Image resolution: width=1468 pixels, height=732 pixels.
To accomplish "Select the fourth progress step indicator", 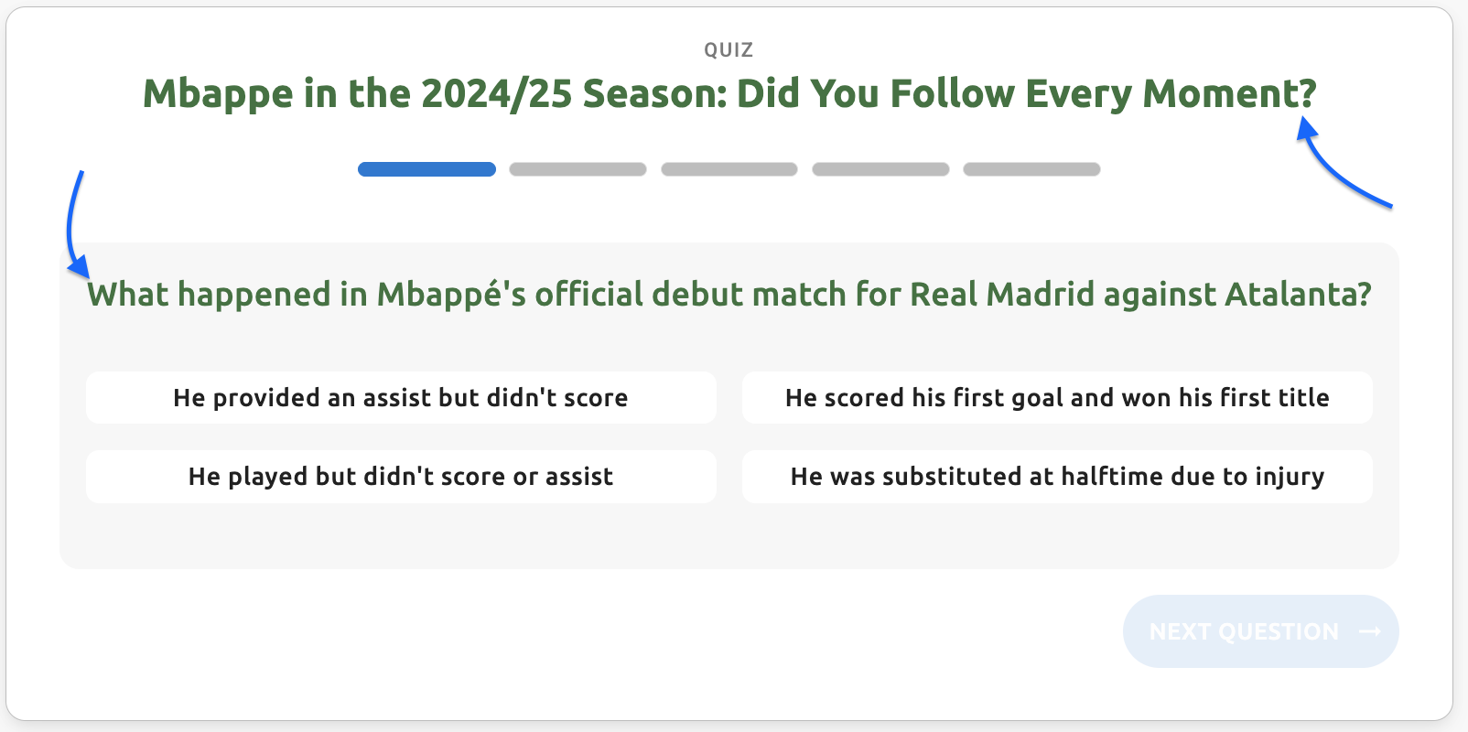I will (880, 169).
